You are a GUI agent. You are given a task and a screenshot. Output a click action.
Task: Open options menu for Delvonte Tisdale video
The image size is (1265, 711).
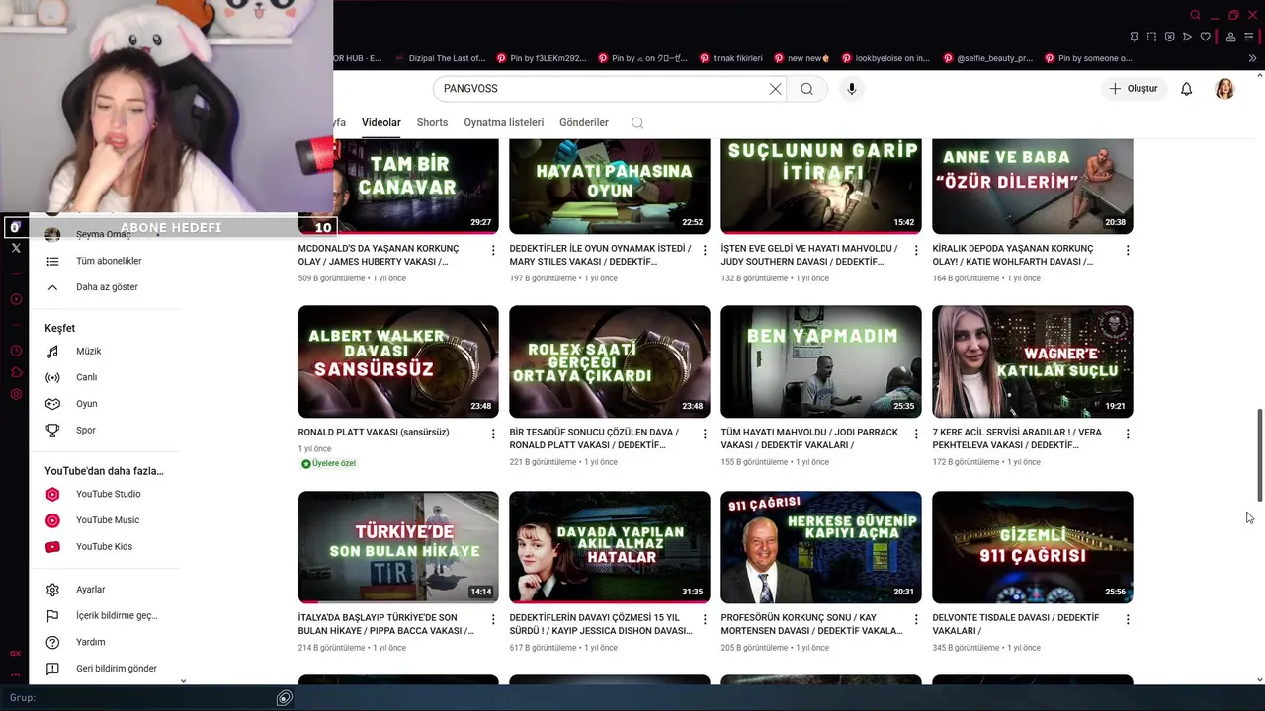click(x=1128, y=620)
